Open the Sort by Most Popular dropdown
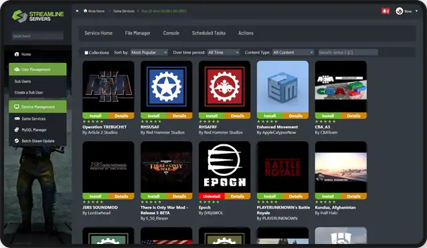 click(x=149, y=53)
